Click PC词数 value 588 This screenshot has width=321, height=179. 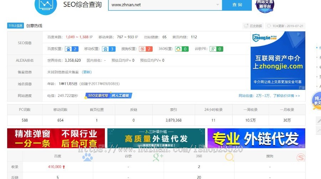click(x=25, y=120)
